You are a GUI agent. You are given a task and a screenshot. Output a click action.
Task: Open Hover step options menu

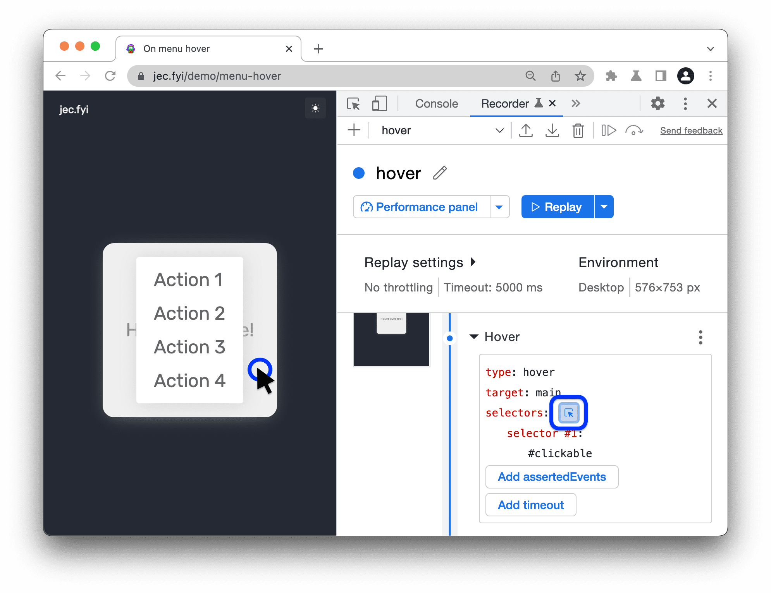(700, 337)
